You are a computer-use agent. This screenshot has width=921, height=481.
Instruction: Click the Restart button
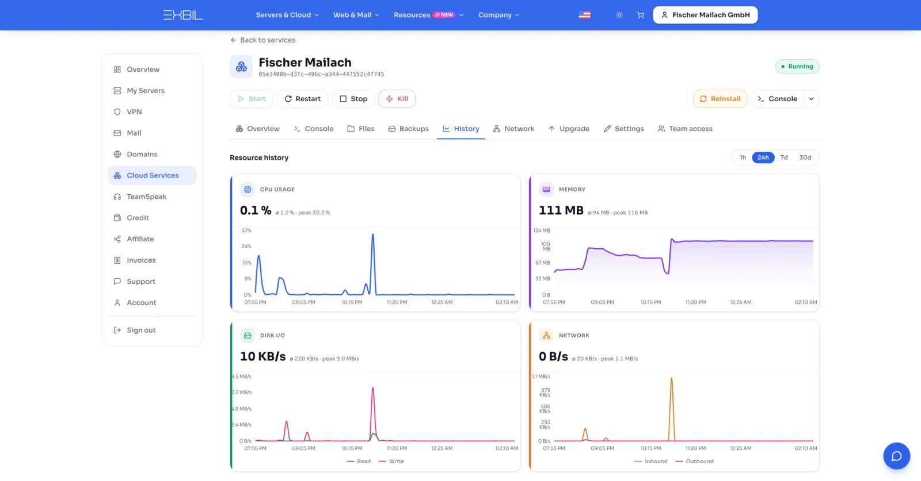point(303,99)
